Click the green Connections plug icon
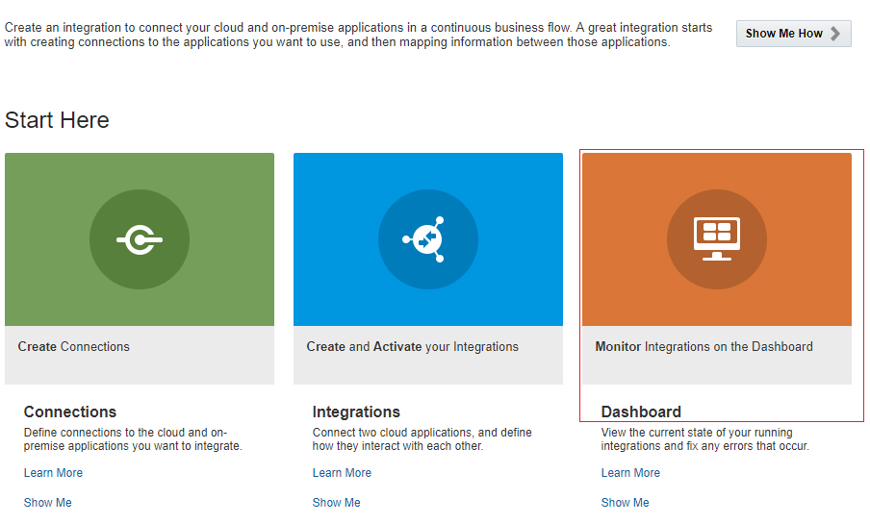Screen dimensions: 870x524 pyautogui.click(x=140, y=239)
